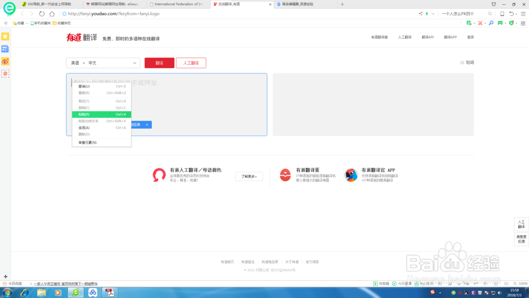Open Internet Explorer from the taskbar

tap(24, 293)
